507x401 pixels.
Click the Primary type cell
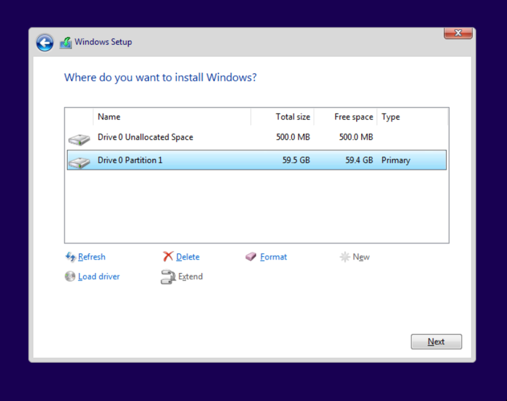point(396,160)
